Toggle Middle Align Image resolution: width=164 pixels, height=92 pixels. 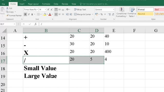click(59, 9)
